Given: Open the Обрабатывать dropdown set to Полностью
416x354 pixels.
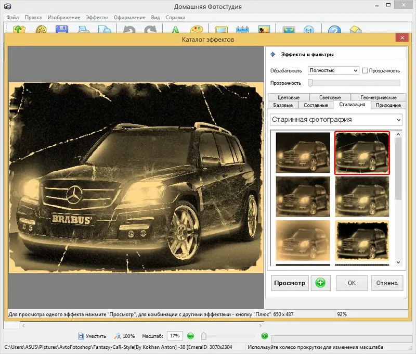Looking at the screenshot, I should 333,70.
